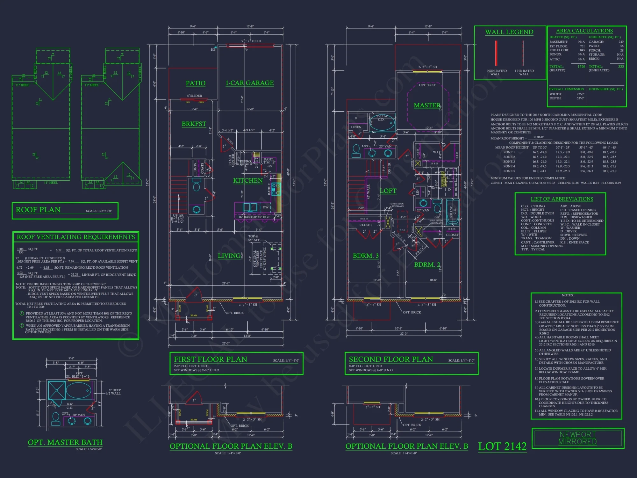Switch to the FIRST FLOOR PLAN title
Image resolution: width=637 pixels, height=478 pixels.
pyautogui.click(x=210, y=359)
